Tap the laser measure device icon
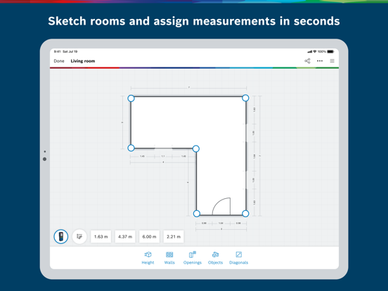The image size is (388, 291). [61, 237]
